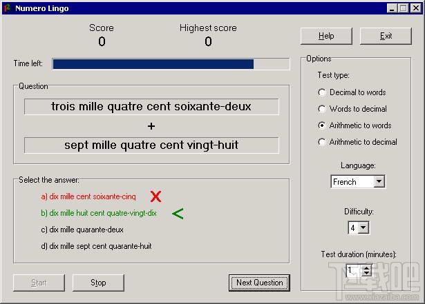Click the Numero Lingo title bar app icon
The image size is (425, 304).
8,8
